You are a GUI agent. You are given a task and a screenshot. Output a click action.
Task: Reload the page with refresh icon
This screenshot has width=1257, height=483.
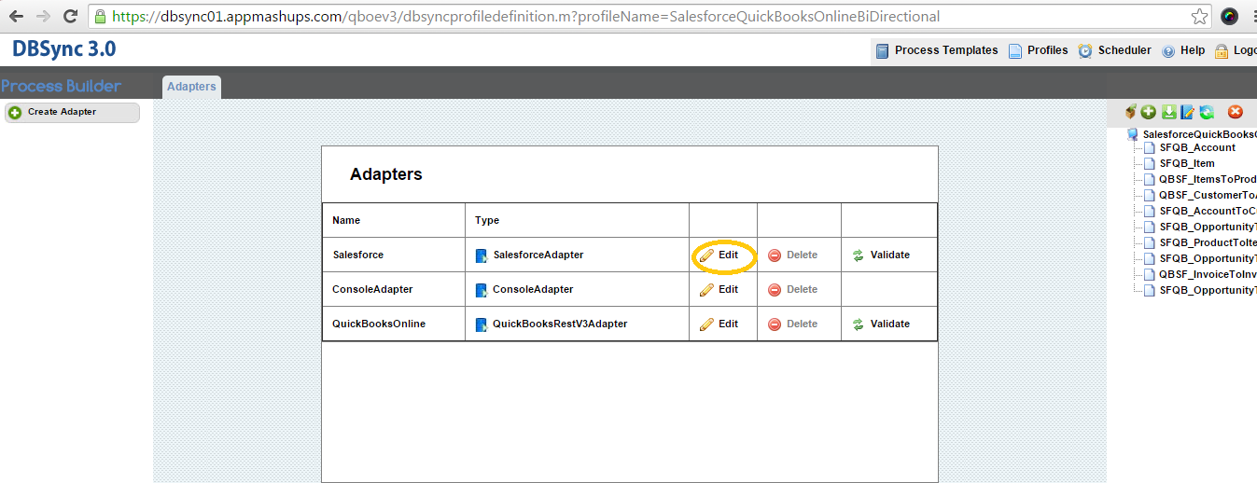(x=70, y=17)
